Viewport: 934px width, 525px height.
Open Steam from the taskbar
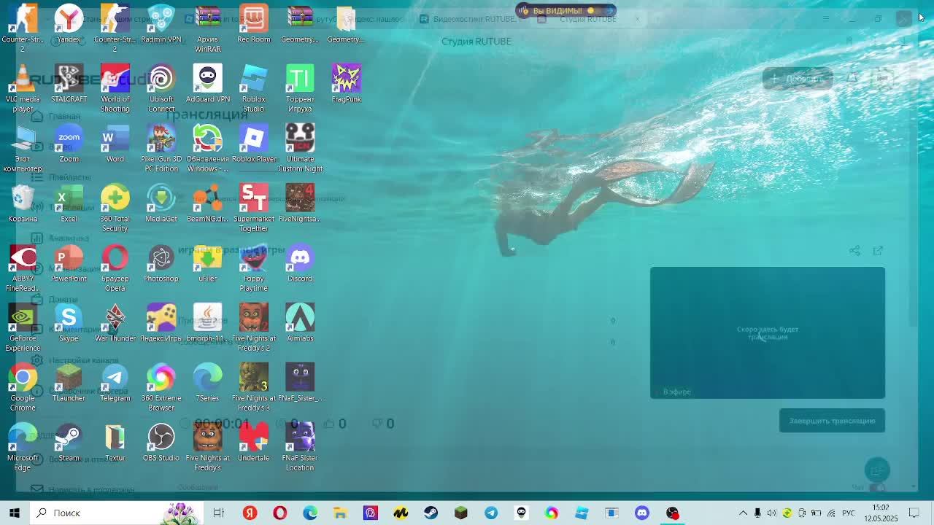coord(431,513)
